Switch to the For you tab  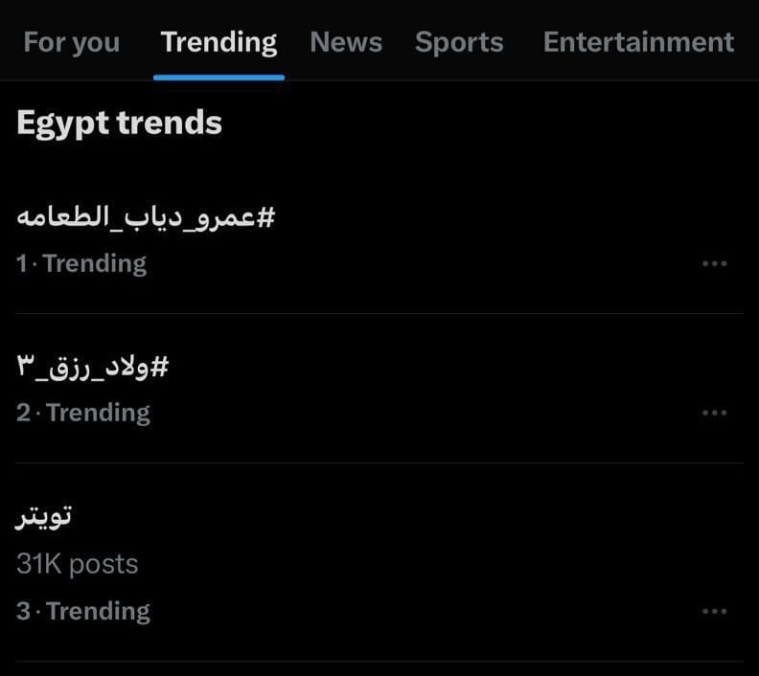click(72, 42)
